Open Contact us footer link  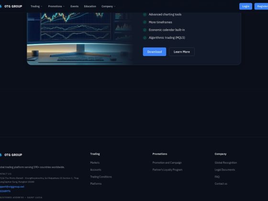point(221,184)
